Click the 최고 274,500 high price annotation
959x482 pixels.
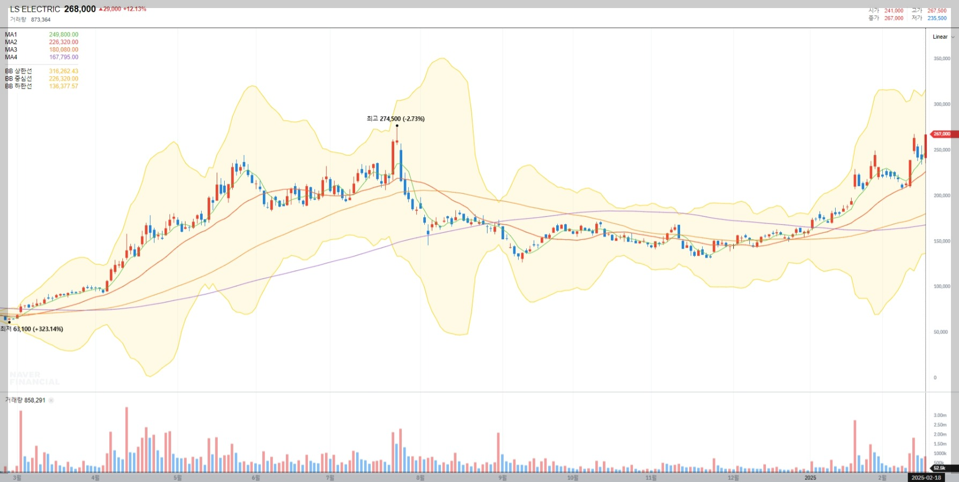pos(395,119)
